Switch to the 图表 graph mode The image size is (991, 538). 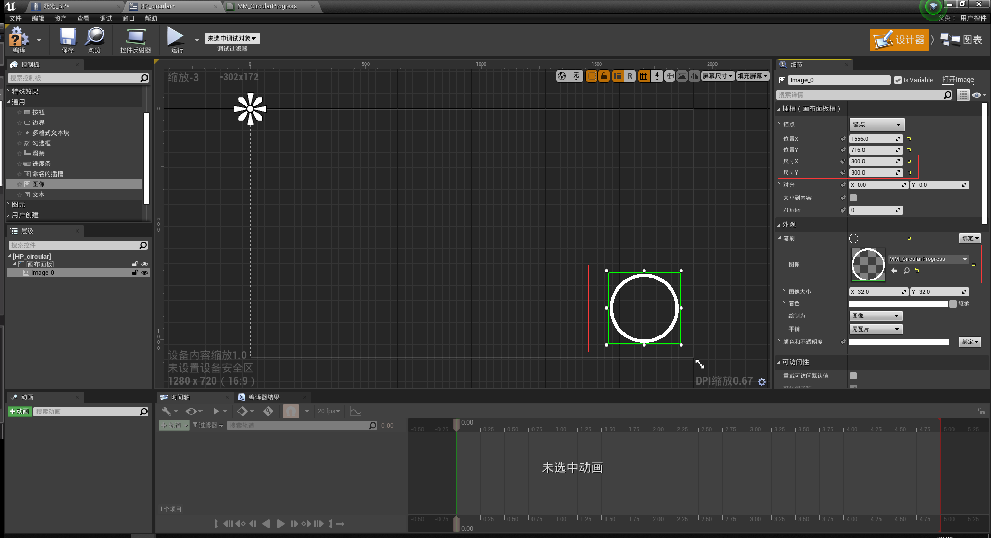(x=962, y=40)
